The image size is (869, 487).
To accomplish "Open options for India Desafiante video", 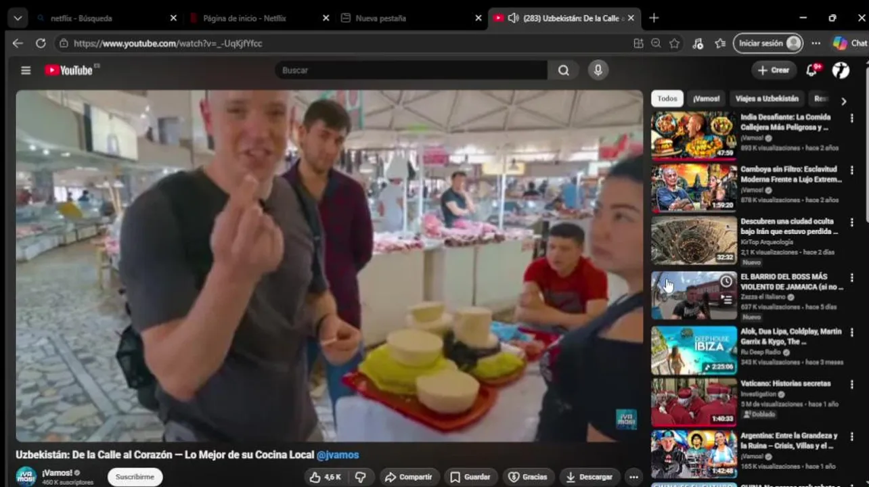I will click(852, 118).
